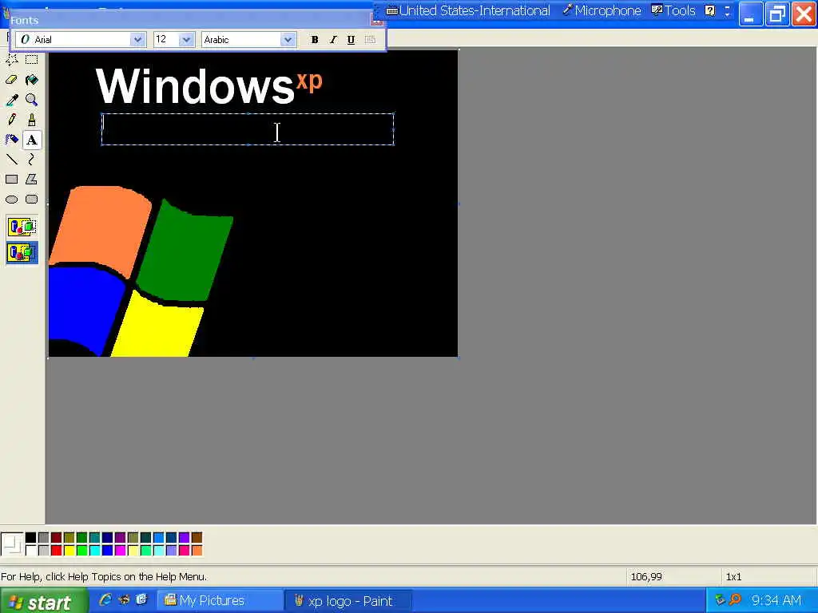818x613 pixels.
Task: Select bright green palette swatch
Action: pos(82,550)
